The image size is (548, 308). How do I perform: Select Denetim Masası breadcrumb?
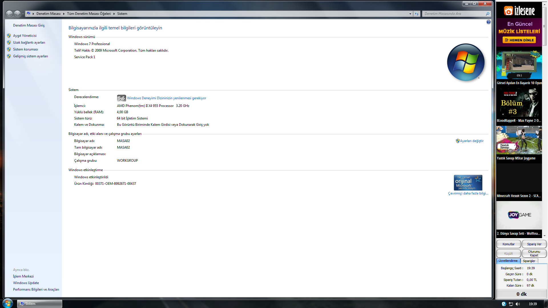[x=48, y=14]
